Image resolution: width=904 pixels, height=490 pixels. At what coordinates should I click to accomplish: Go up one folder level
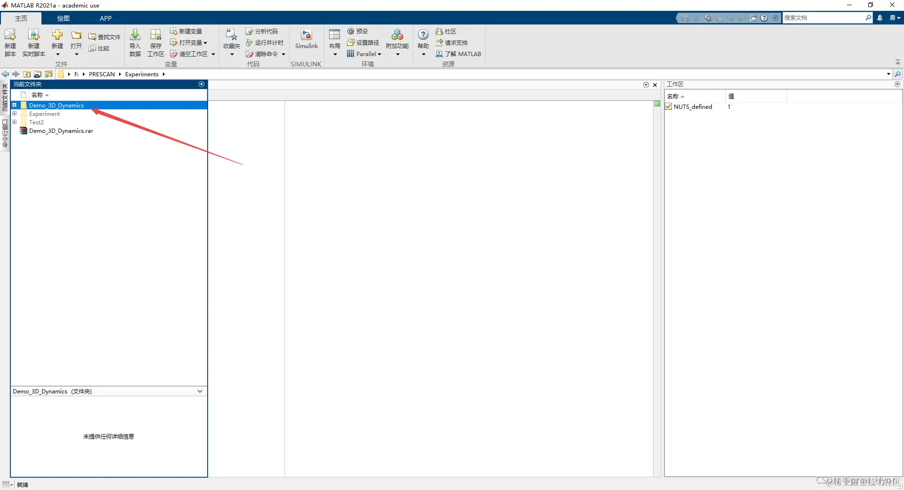(27, 74)
